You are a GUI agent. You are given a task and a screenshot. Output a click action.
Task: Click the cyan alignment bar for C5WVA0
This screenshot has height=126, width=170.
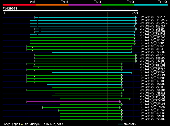click(x=84, y=84)
